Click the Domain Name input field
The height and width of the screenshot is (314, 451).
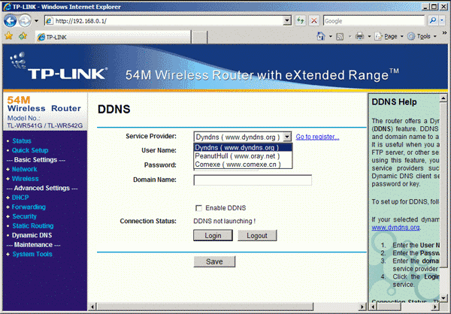pos(253,180)
